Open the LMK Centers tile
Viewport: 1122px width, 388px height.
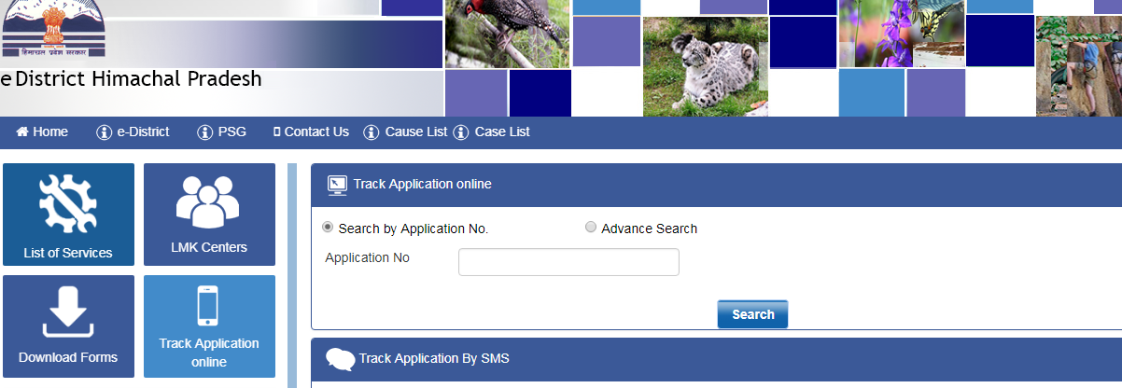[209, 215]
